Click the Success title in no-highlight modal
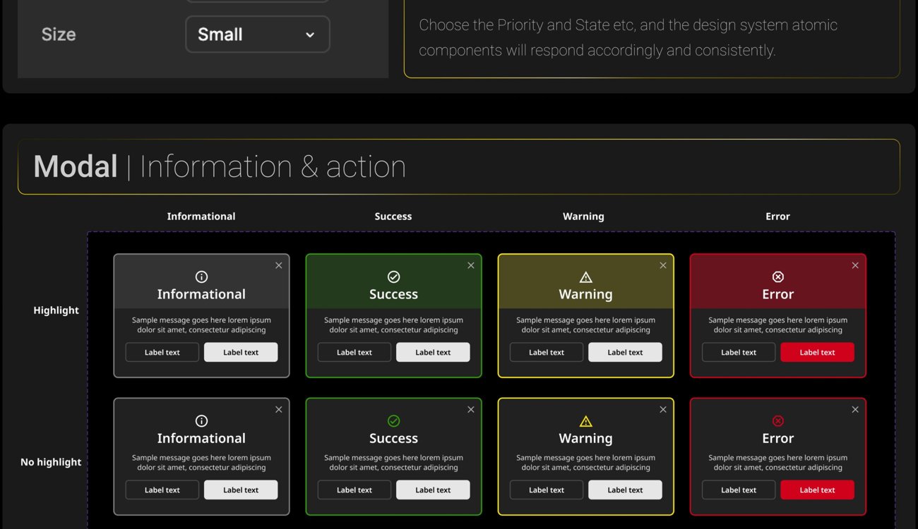The image size is (918, 529). click(x=393, y=438)
